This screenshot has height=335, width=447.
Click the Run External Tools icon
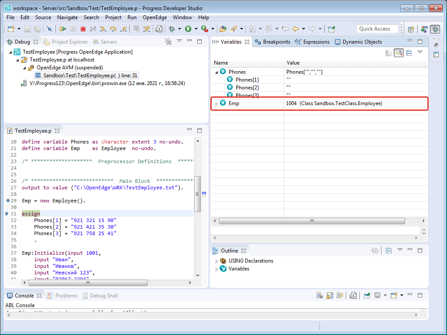(205, 29)
